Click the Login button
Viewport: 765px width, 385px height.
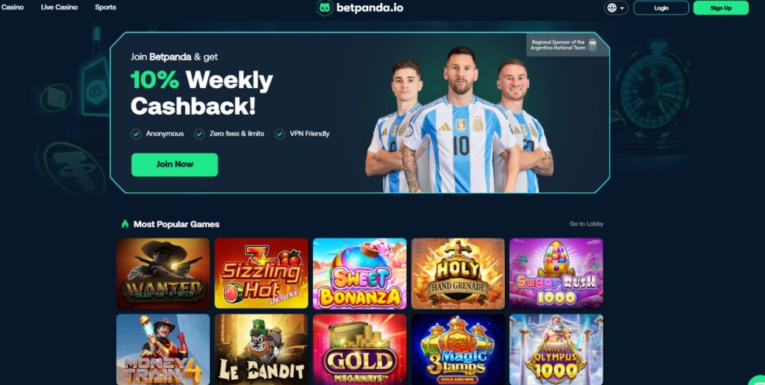(661, 8)
